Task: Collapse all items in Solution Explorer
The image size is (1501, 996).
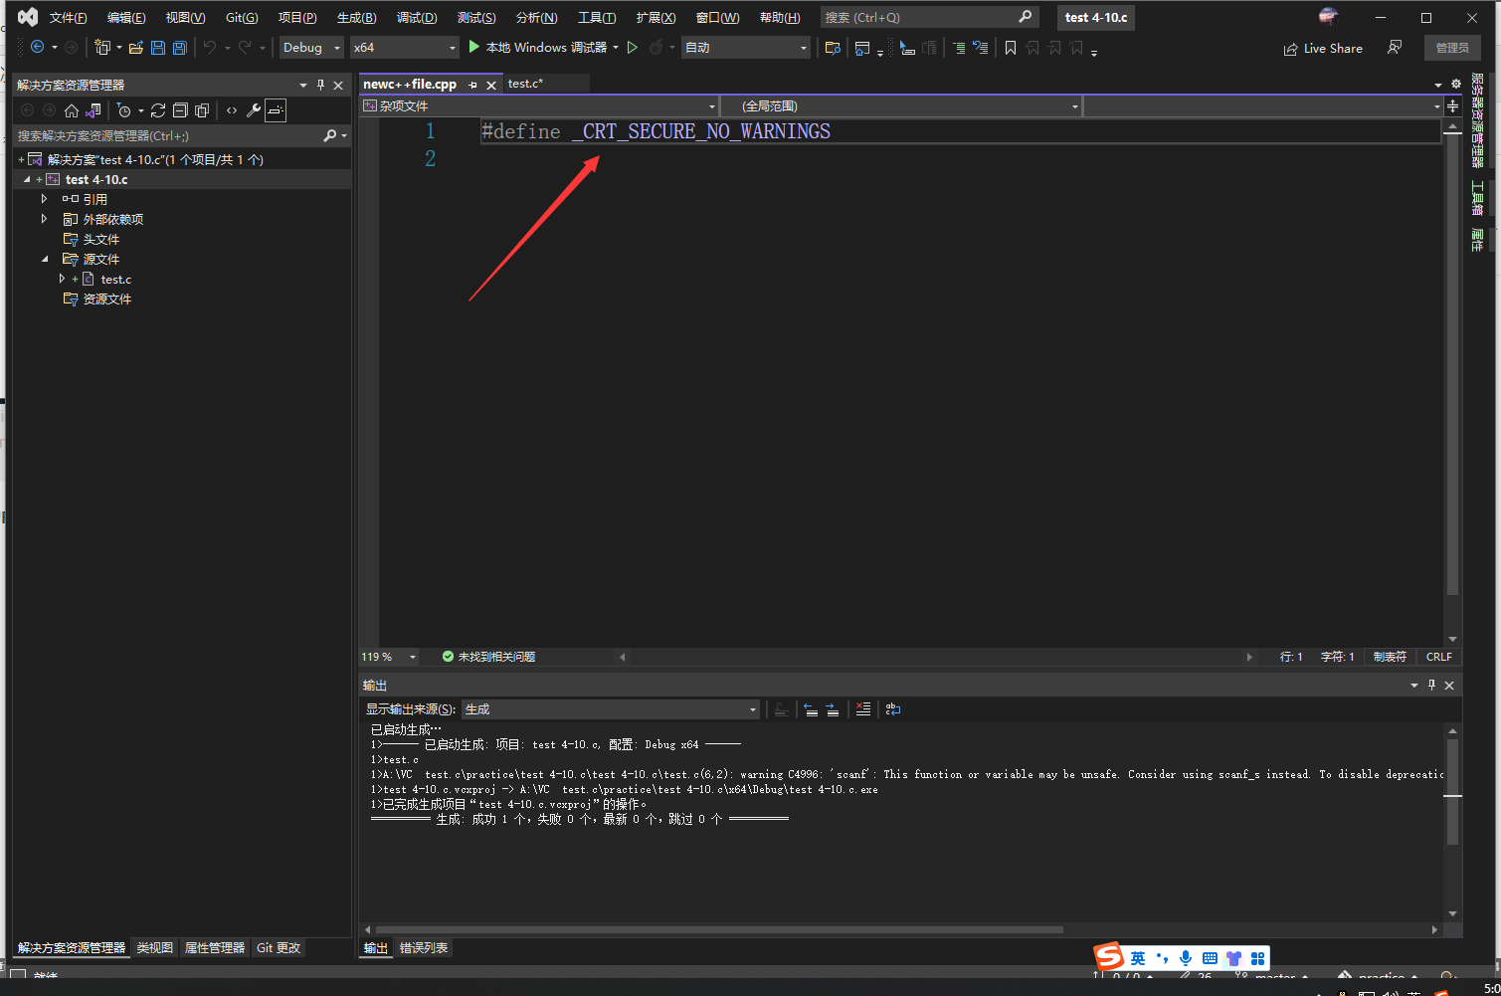Action: (x=180, y=110)
